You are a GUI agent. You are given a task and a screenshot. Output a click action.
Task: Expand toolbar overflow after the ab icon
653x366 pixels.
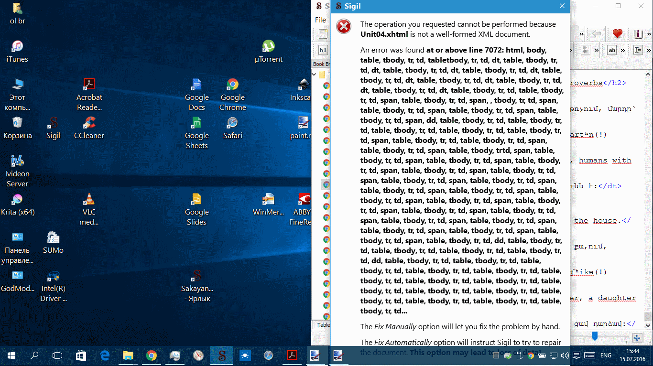click(622, 50)
